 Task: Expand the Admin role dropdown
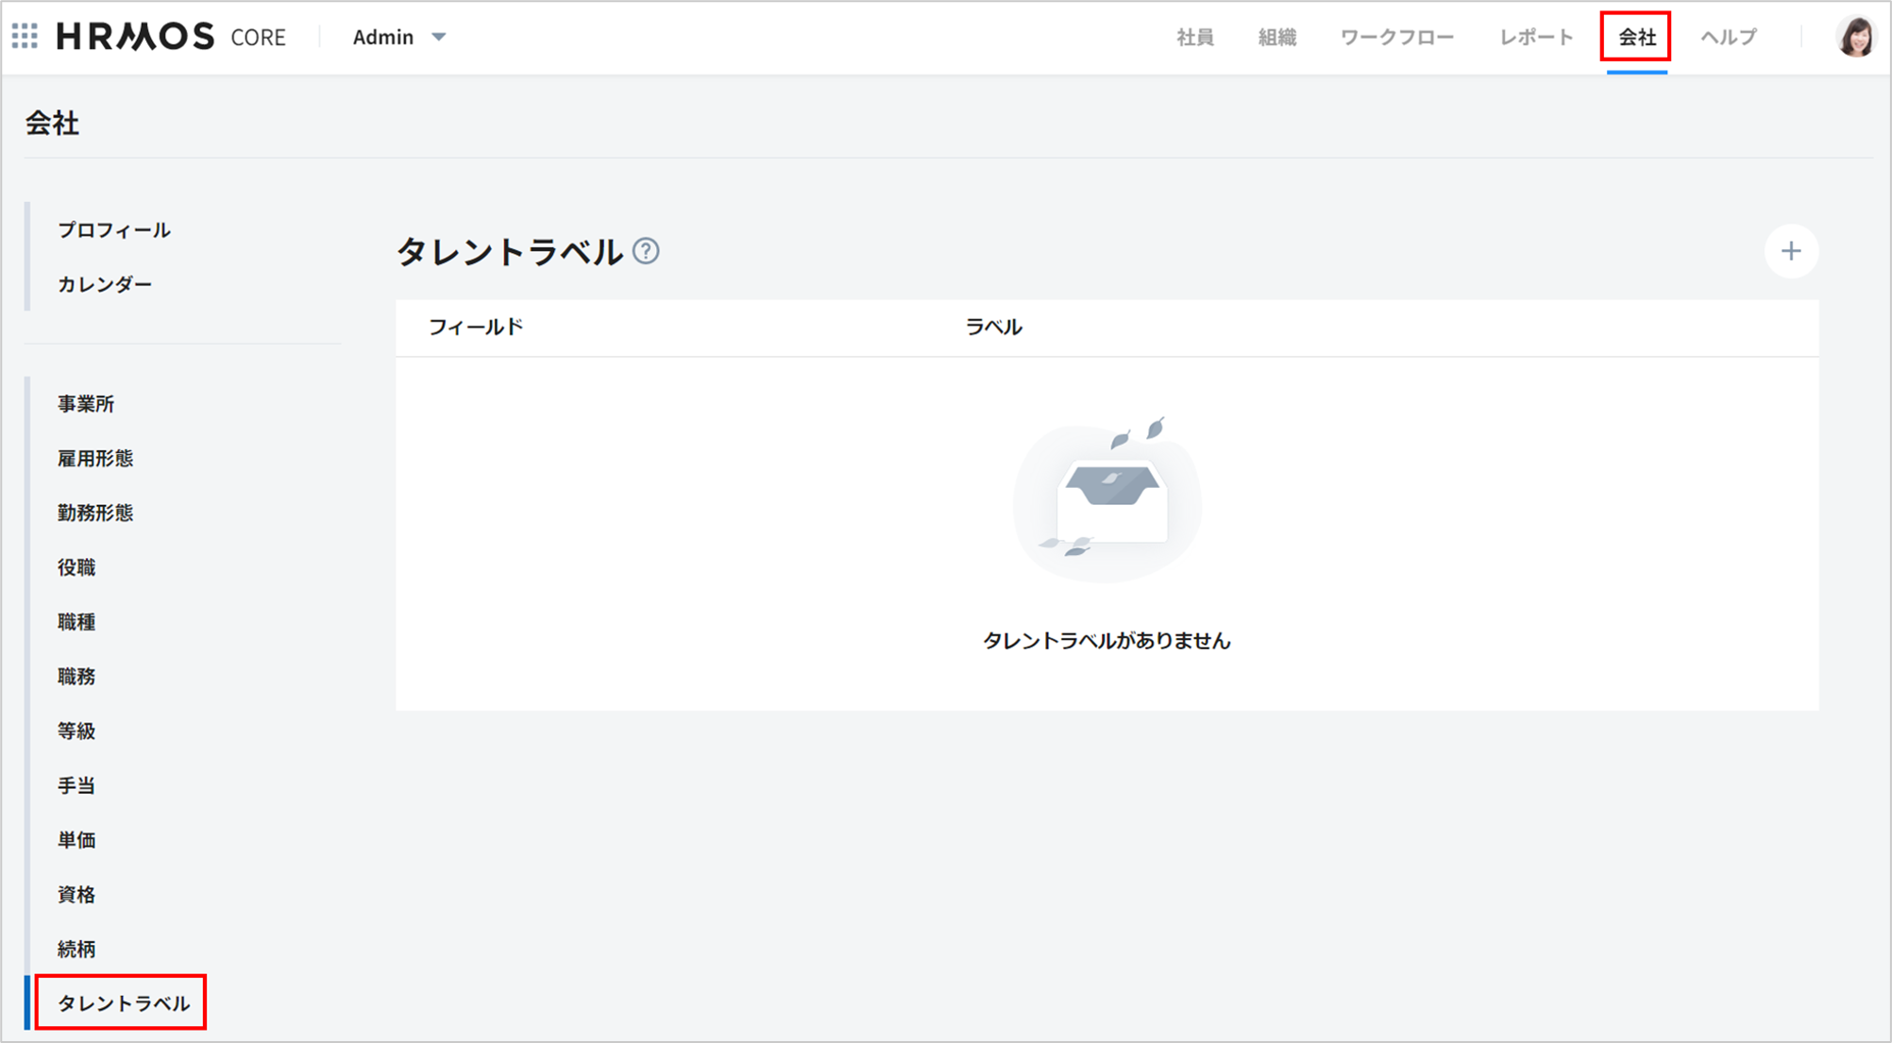[x=398, y=37]
